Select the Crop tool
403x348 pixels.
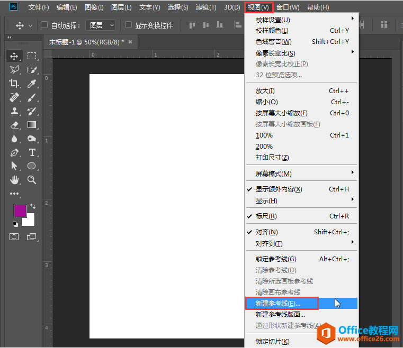click(x=14, y=84)
